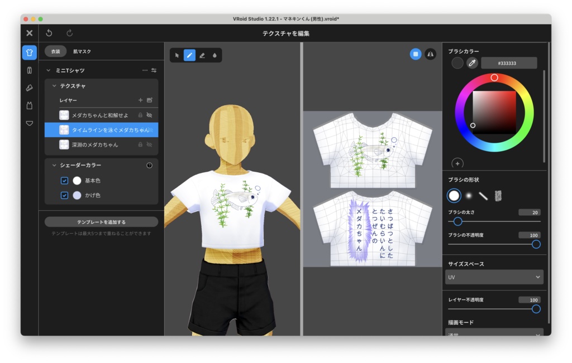This screenshot has height=363, width=572.
Task: Choose the textured rough brush shape
Action: point(498,196)
